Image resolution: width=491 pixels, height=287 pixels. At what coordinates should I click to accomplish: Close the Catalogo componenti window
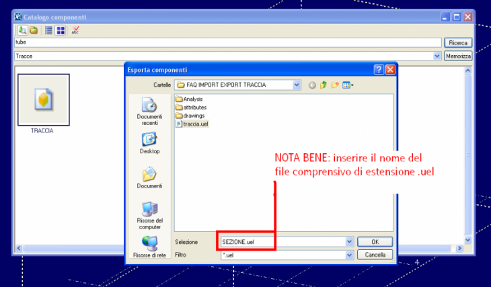point(468,17)
